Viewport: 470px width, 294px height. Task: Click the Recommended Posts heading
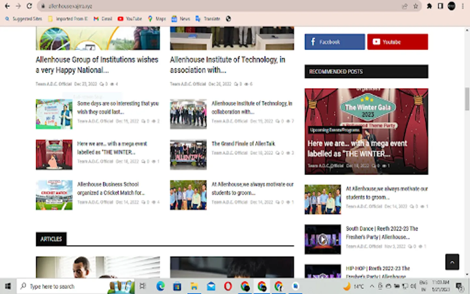click(336, 72)
